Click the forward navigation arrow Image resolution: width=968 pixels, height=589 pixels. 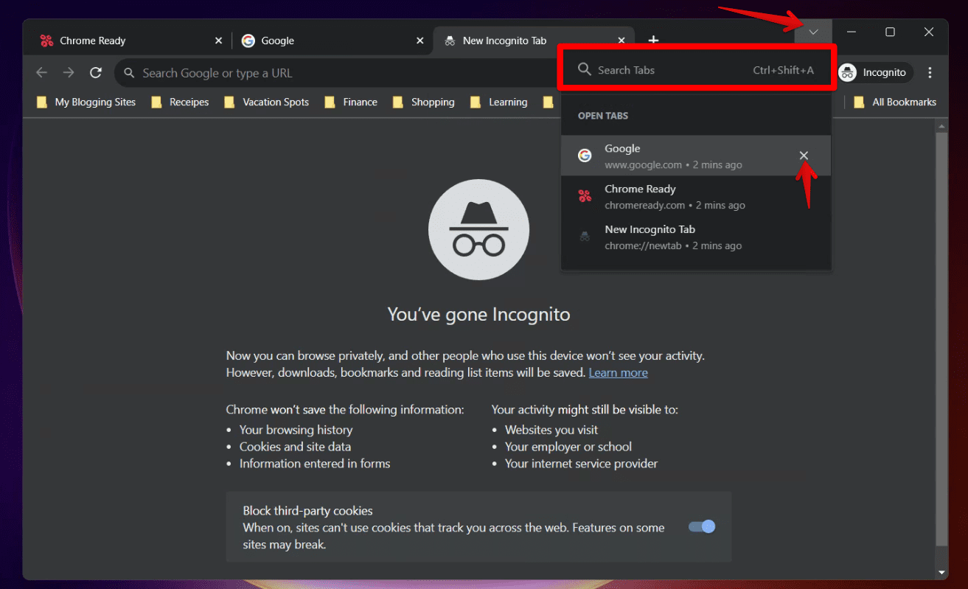click(69, 72)
